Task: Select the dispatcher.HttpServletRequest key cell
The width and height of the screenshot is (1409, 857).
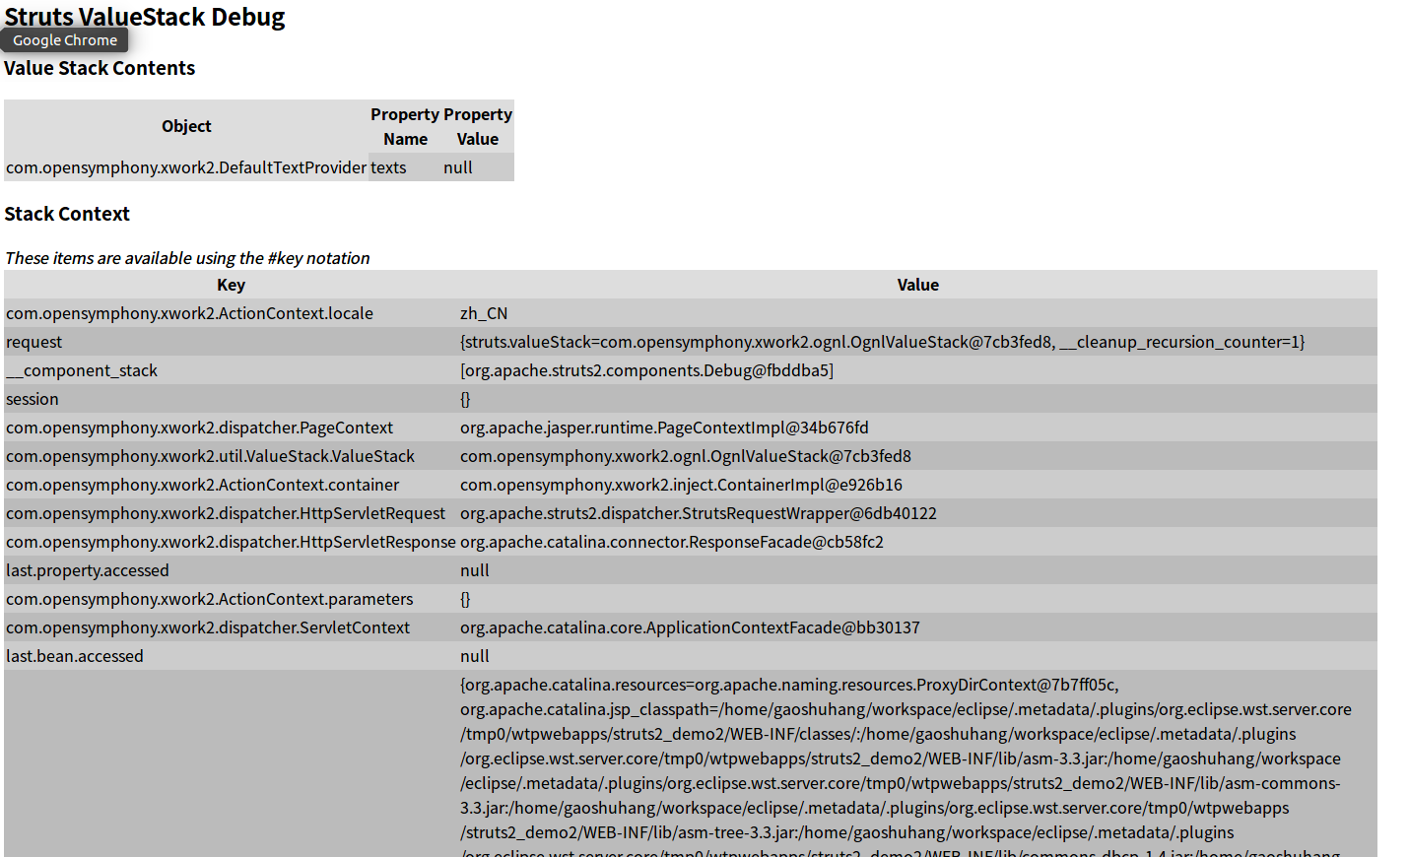Action: point(231,513)
